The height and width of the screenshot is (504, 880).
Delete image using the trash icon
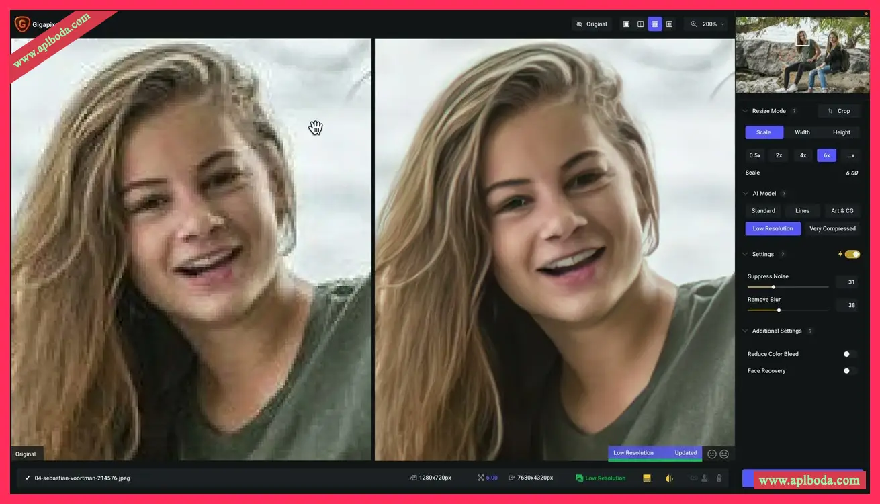click(719, 478)
